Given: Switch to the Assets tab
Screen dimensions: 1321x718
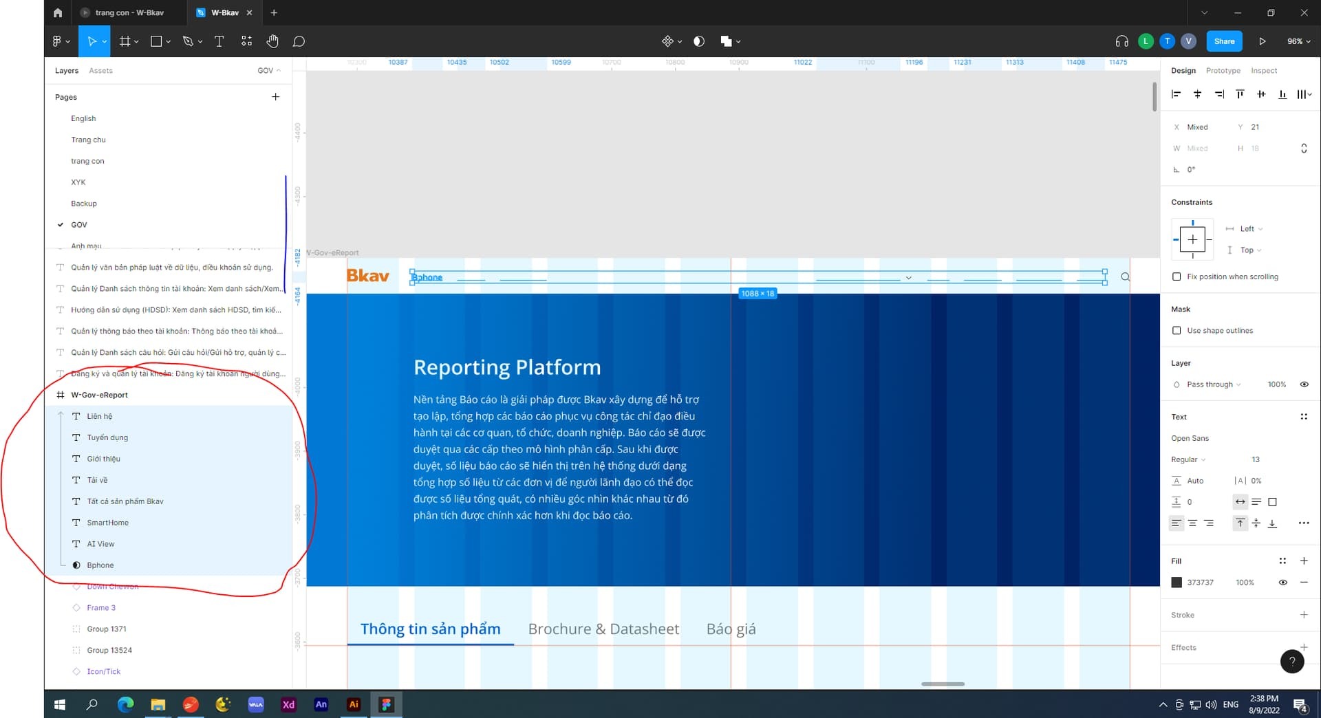Looking at the screenshot, I should click(100, 71).
